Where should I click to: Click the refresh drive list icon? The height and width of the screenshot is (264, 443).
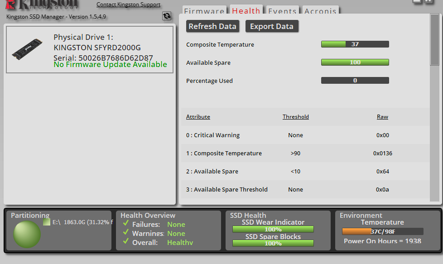point(167,16)
